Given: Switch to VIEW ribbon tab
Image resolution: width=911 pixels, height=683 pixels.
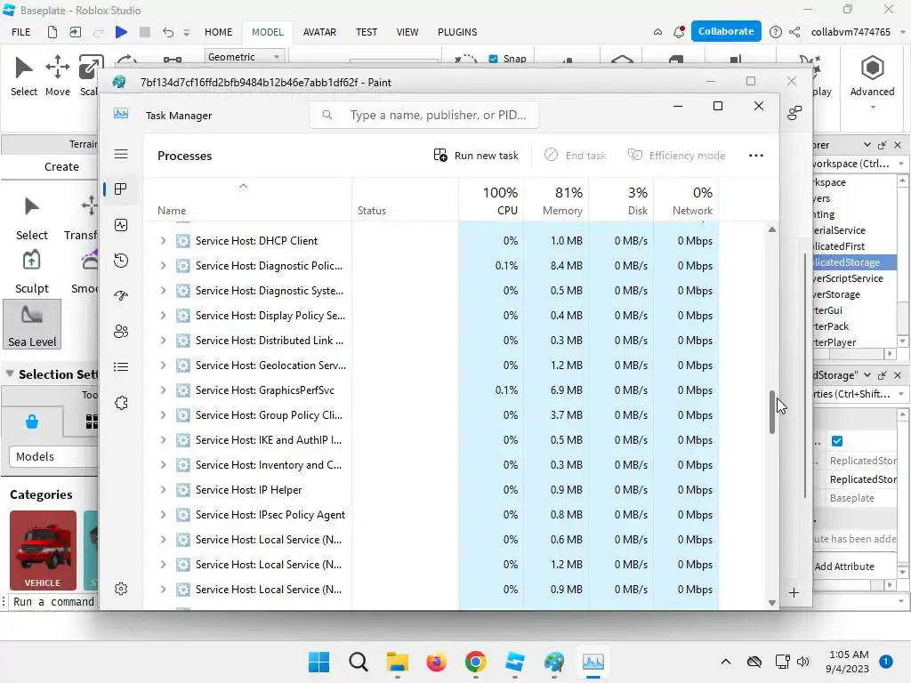Looking at the screenshot, I should point(407,32).
